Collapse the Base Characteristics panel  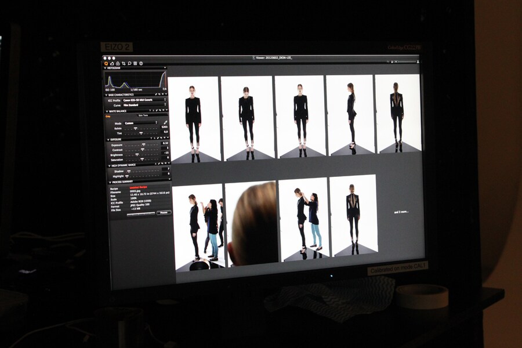point(106,95)
